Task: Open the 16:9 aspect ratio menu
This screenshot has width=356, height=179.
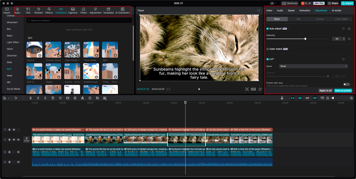Action: click(253, 89)
